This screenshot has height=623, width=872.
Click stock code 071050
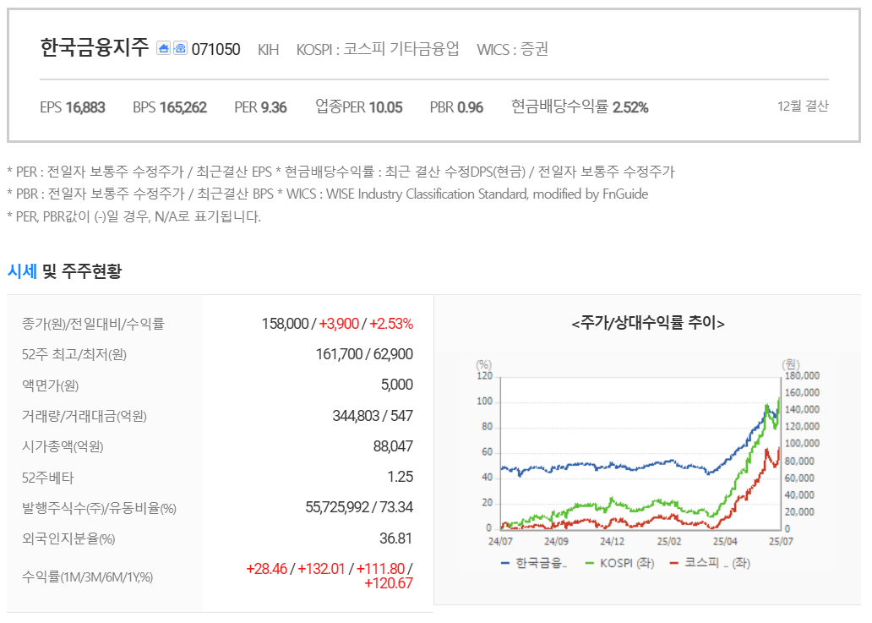(215, 50)
